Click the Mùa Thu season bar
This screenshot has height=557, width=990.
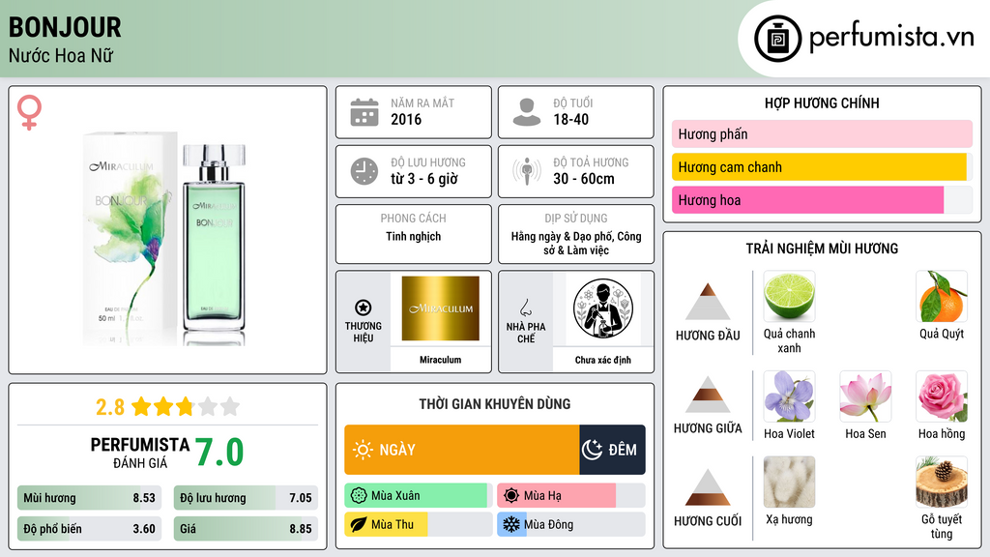[x=418, y=524]
